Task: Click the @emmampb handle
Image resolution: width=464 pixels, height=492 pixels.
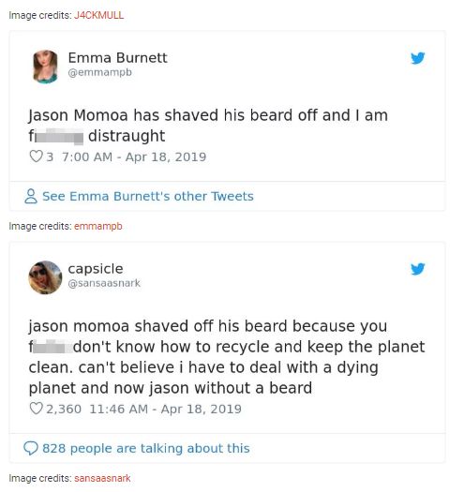Action: point(100,72)
